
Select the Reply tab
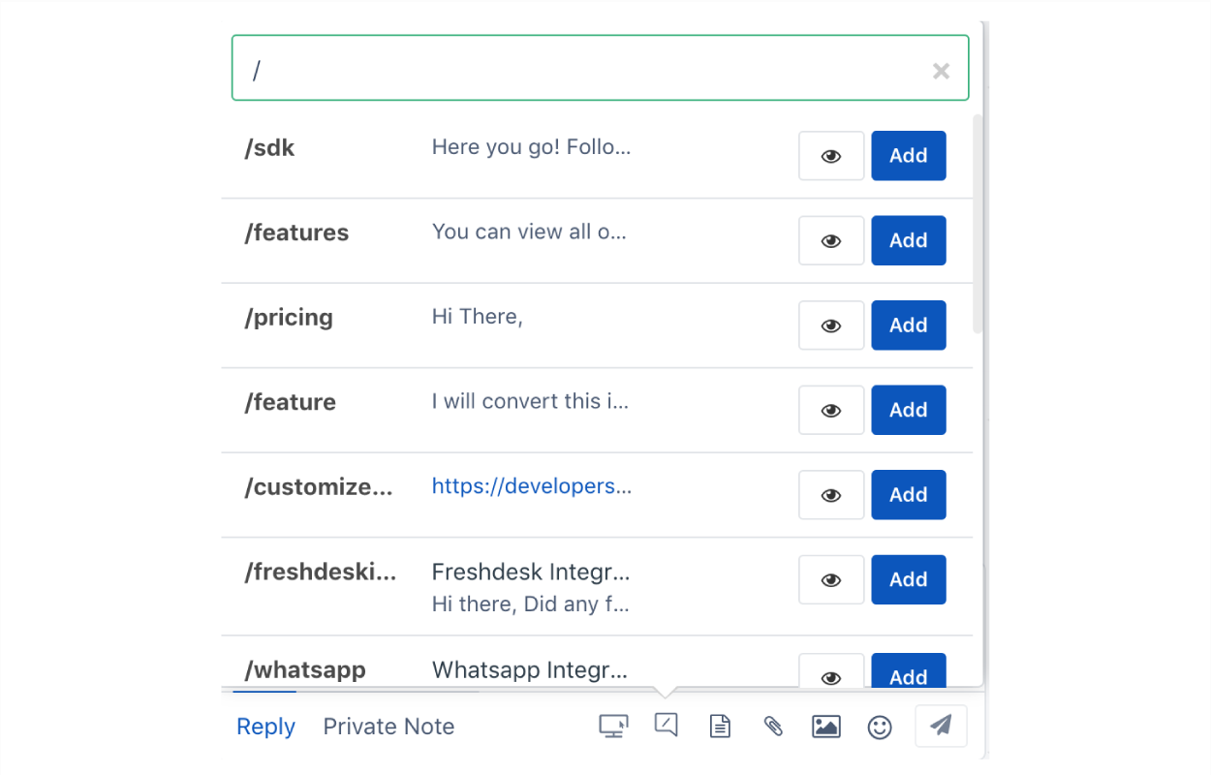(265, 727)
